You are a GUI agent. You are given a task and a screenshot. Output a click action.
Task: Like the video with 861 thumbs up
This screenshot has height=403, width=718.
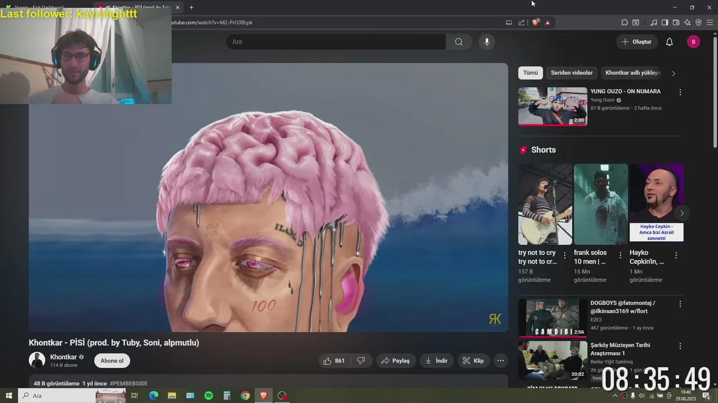click(334, 361)
